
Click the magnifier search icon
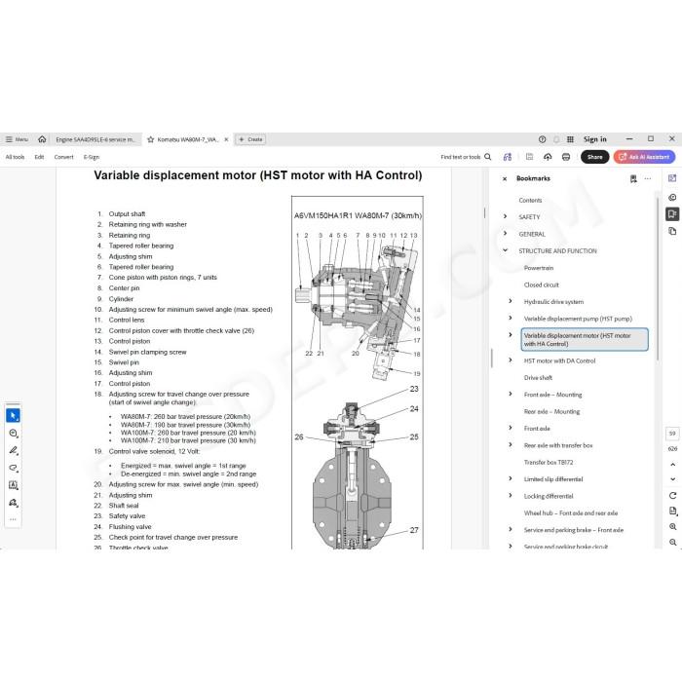(487, 157)
